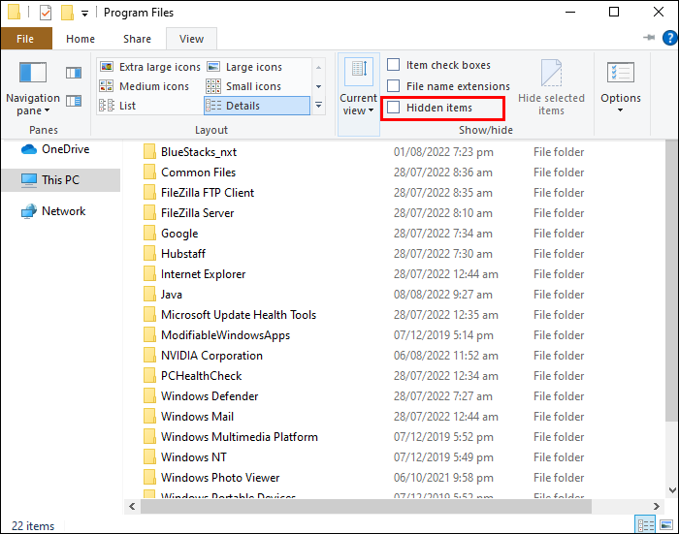Click the BlueStacks_nxt folder icon
The width and height of the screenshot is (679, 534).
point(149,152)
